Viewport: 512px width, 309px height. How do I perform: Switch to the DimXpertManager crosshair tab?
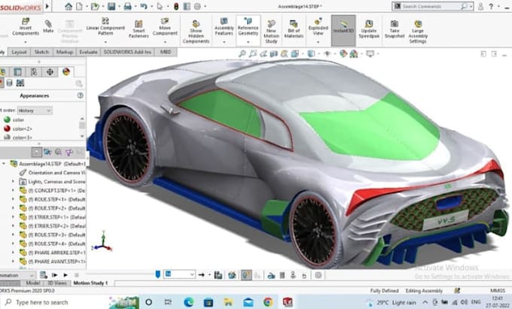[x=50, y=71]
